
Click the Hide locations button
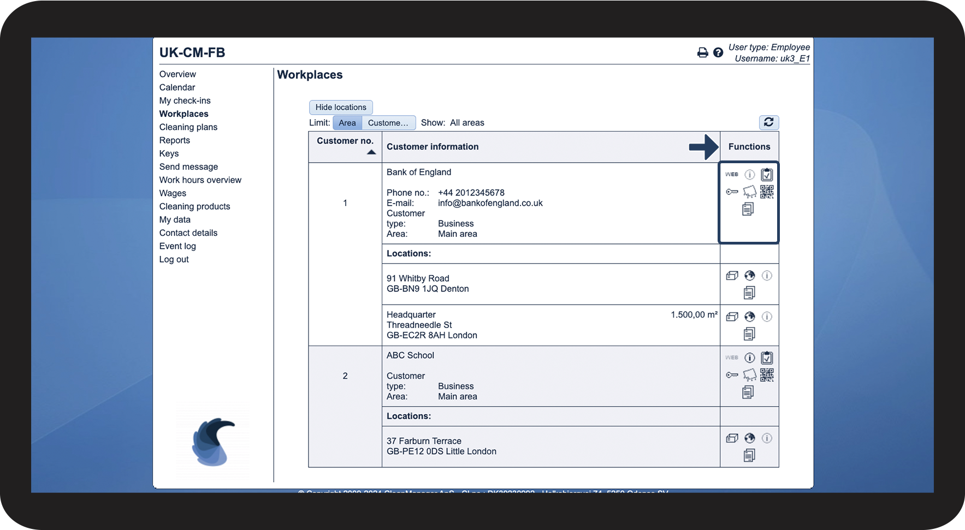(341, 108)
